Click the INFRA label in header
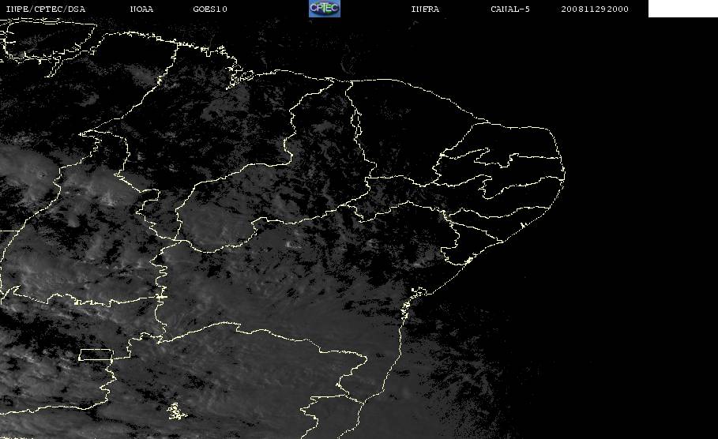Screen dimensions: 718x439 (425, 9)
